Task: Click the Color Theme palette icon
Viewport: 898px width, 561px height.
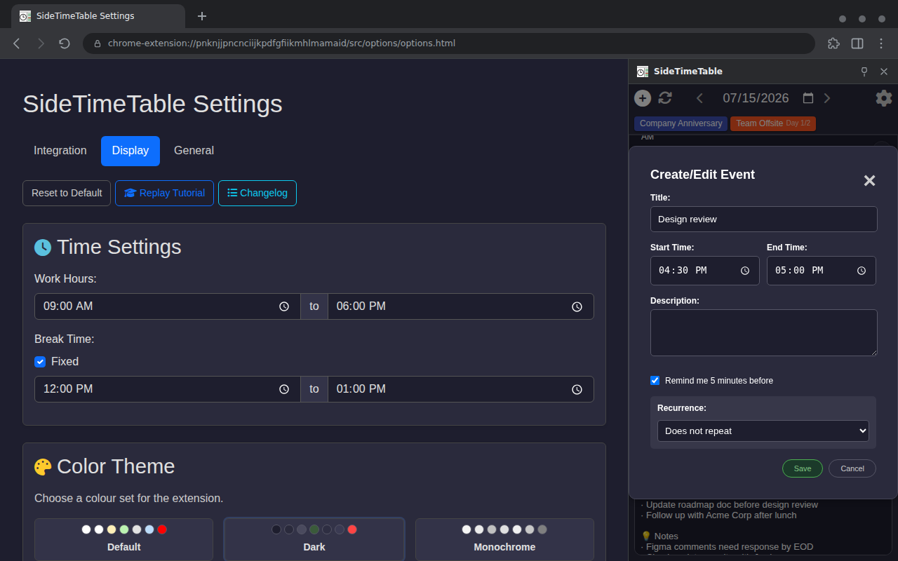Action: coord(43,466)
